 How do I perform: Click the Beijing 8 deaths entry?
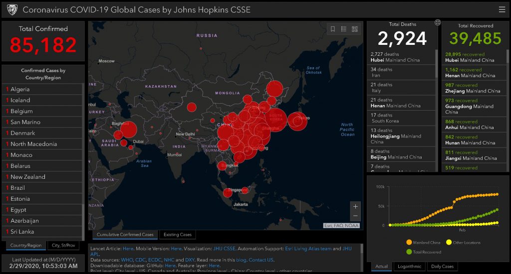click(x=401, y=154)
